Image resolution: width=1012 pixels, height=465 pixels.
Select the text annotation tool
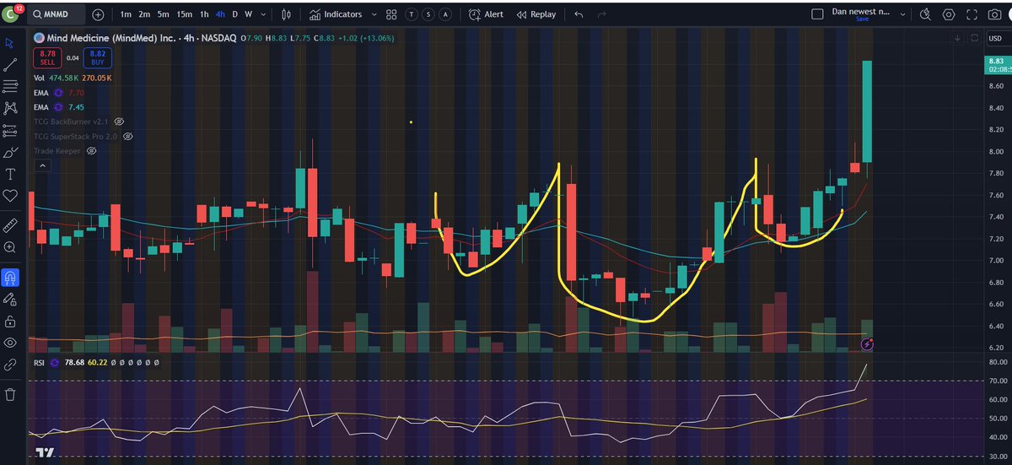click(x=10, y=174)
